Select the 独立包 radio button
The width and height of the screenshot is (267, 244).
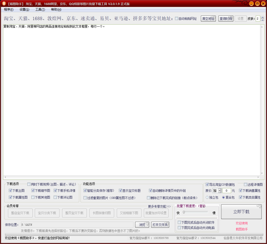[207, 197]
